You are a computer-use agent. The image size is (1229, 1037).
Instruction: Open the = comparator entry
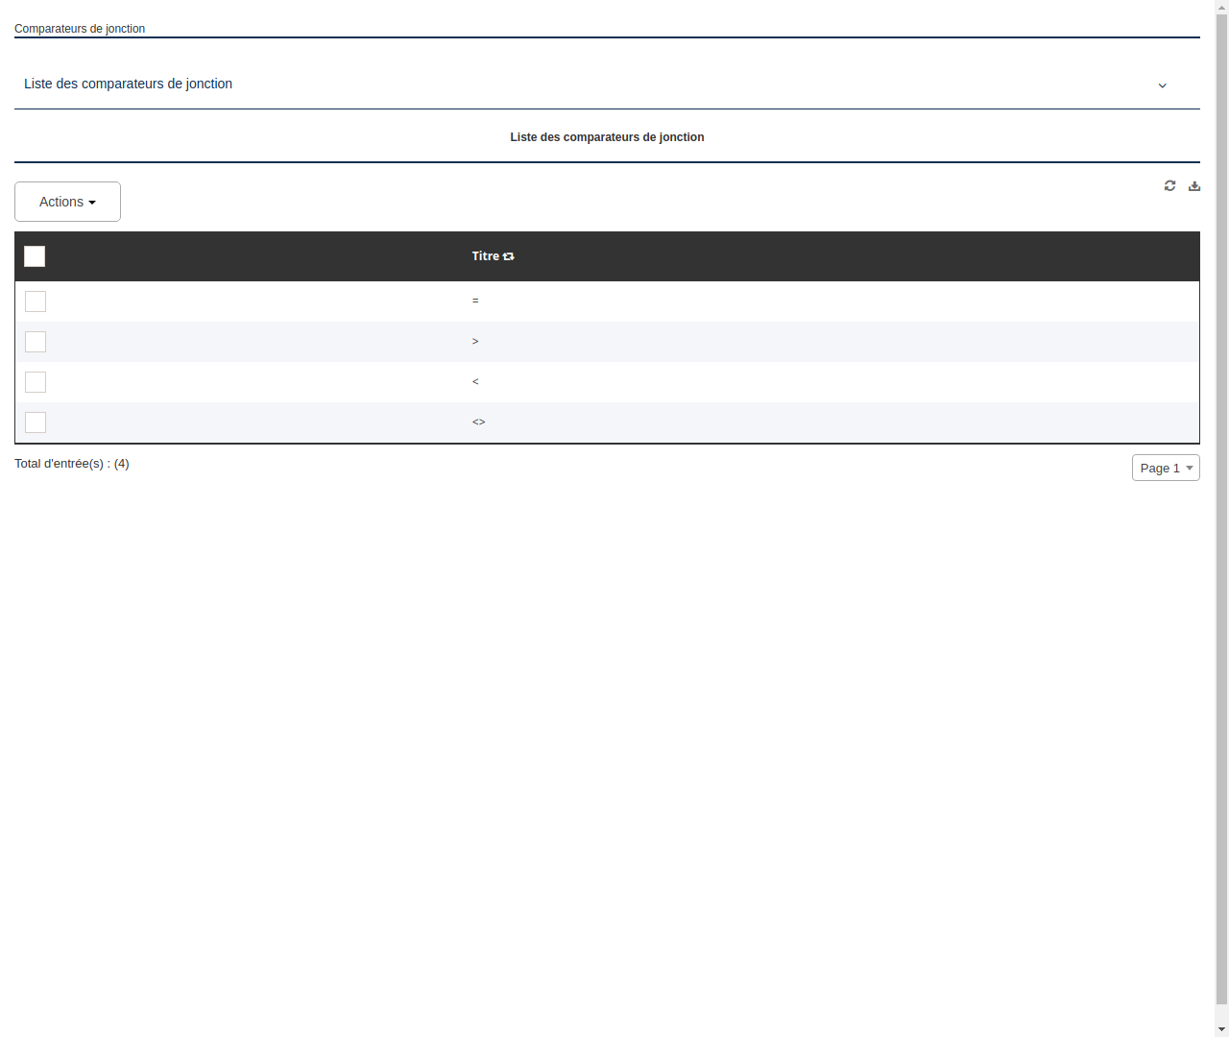(x=475, y=301)
